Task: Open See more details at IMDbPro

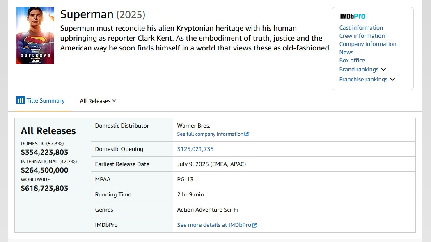Action: pos(213,225)
